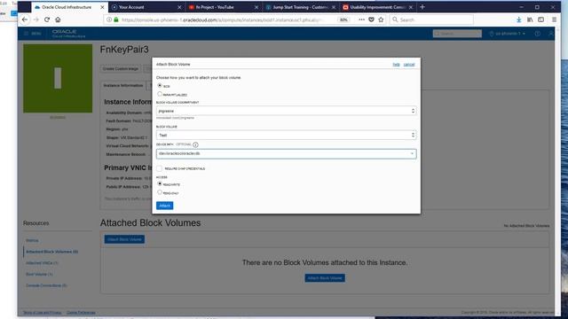
Task: Select Attached Block Volumes in Resources list
Action: (x=51, y=252)
